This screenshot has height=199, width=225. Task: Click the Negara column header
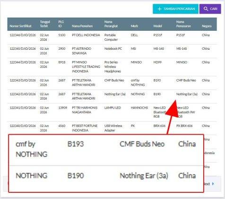coord(207,26)
